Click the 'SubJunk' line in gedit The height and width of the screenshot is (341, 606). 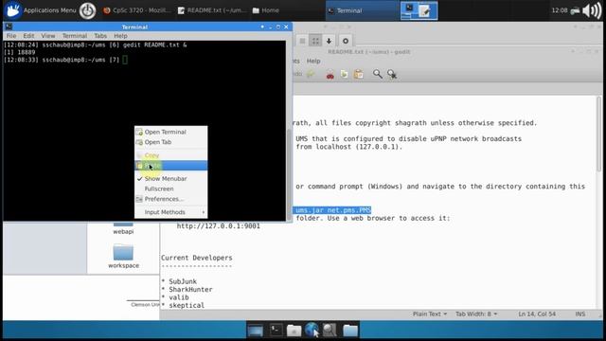click(x=183, y=281)
